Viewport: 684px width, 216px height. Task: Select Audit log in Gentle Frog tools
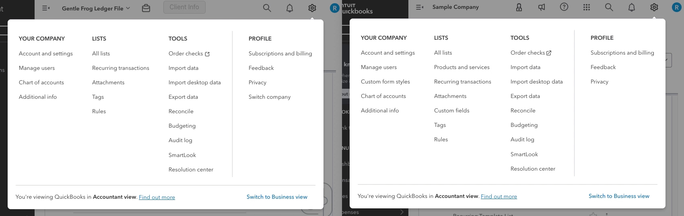coord(180,140)
